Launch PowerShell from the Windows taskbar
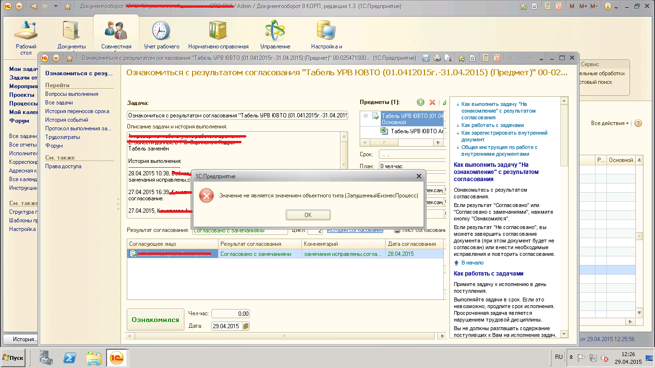The width and height of the screenshot is (655, 368). pyautogui.click(x=70, y=357)
